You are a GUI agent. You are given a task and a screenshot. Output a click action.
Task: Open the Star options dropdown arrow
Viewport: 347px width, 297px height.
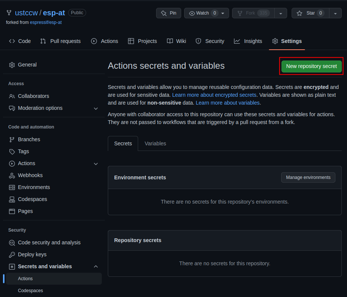point(335,13)
